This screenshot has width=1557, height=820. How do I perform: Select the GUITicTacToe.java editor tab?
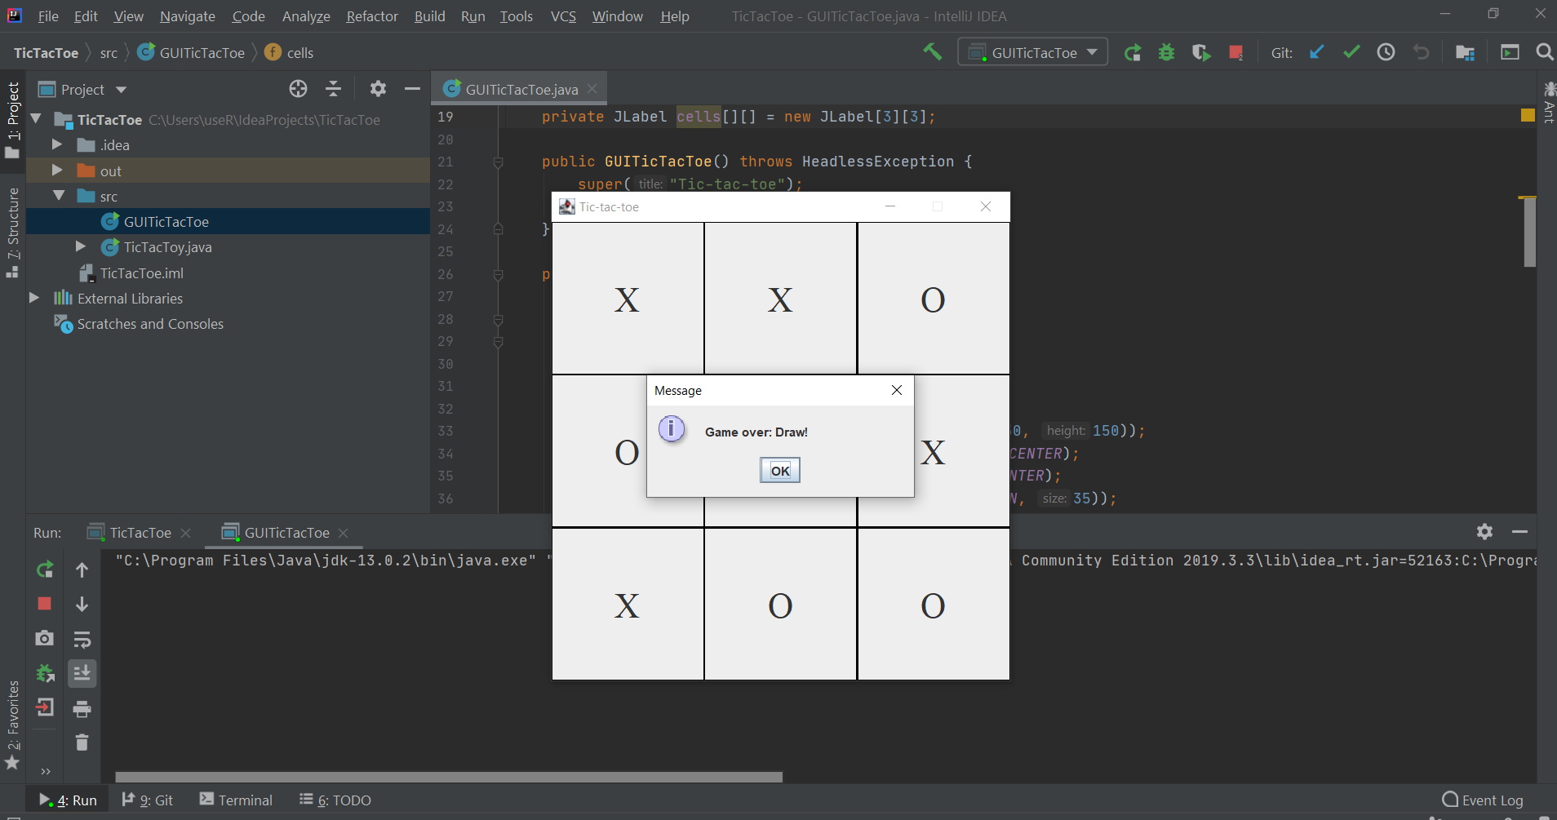pyautogui.click(x=520, y=89)
